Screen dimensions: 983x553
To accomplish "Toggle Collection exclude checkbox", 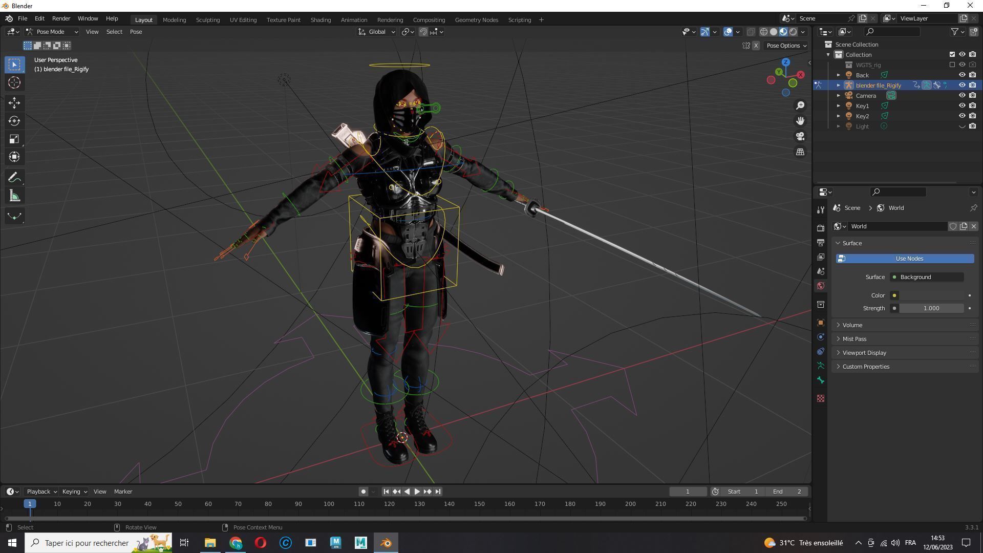I will [x=952, y=54].
